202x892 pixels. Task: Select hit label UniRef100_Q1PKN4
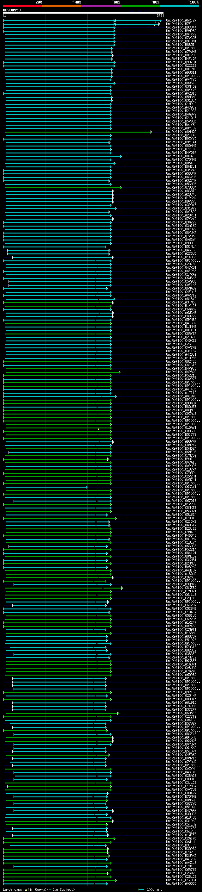pyautogui.click(x=181, y=198)
